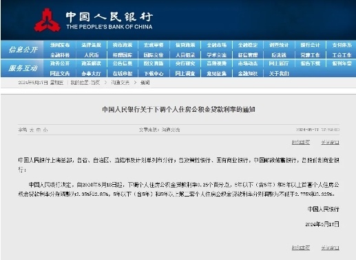Open 政务公开 under 服务互动
The image size is (356, 260).
[60, 63]
